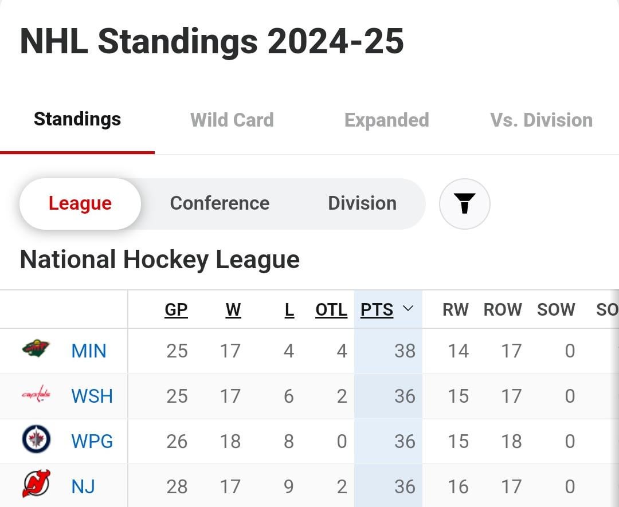The height and width of the screenshot is (507, 619).
Task: Open the Expanded standings tab
Action: click(x=387, y=120)
